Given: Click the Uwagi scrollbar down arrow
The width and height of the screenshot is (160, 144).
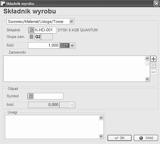Looking at the screenshot, I should pyautogui.click(x=101, y=136).
